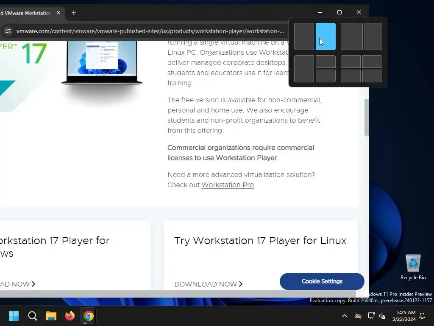Click the laptop product image
This screenshot has height=326, width=434.
(102, 63)
